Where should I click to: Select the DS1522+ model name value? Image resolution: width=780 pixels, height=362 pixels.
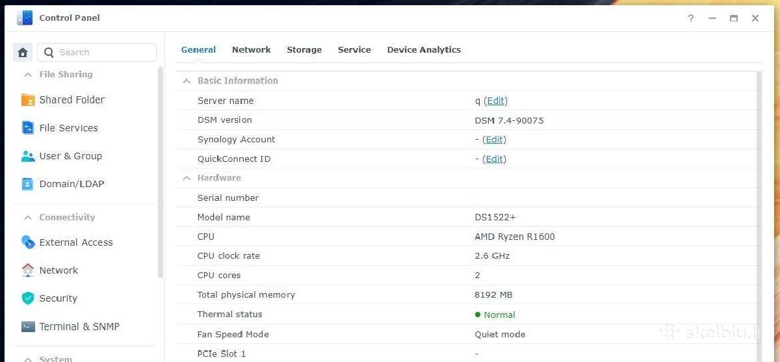click(x=495, y=217)
